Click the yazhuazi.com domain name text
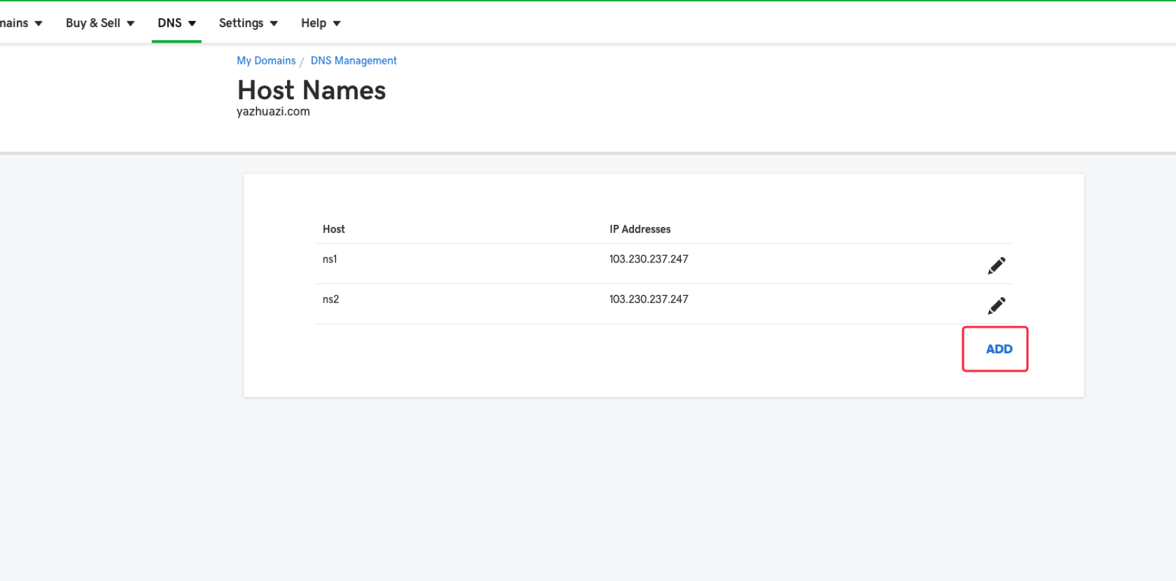Screen dimensions: 1176x581 point(273,111)
